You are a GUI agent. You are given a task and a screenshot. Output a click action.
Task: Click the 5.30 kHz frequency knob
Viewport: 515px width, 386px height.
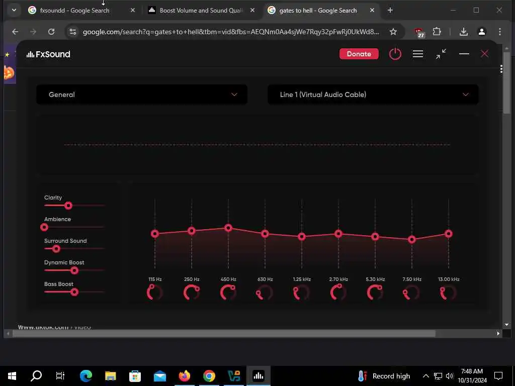(375, 293)
